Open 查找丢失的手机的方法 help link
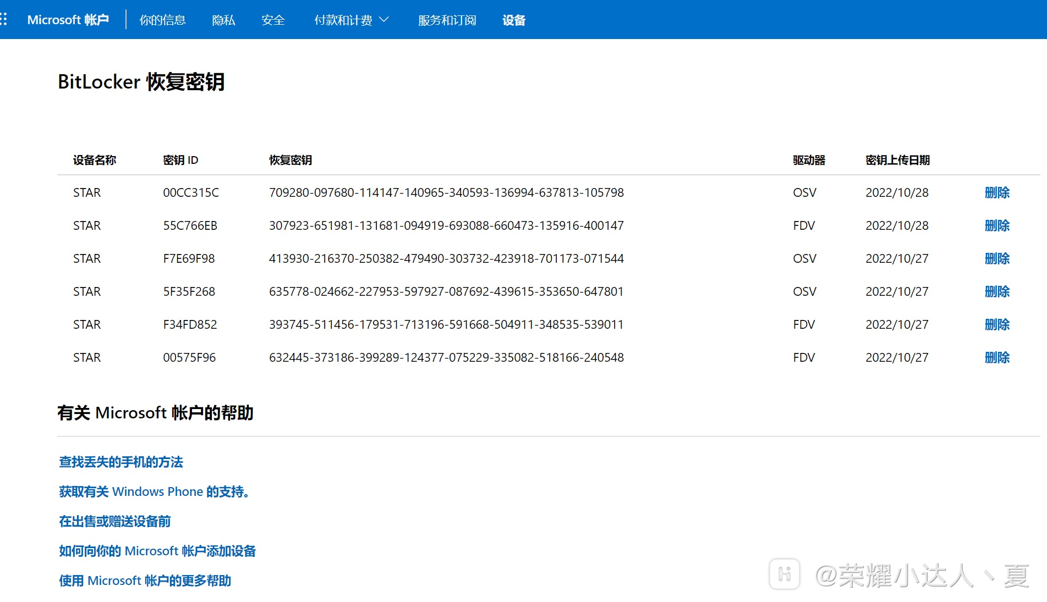Screen dimensions: 1047x602 point(120,462)
